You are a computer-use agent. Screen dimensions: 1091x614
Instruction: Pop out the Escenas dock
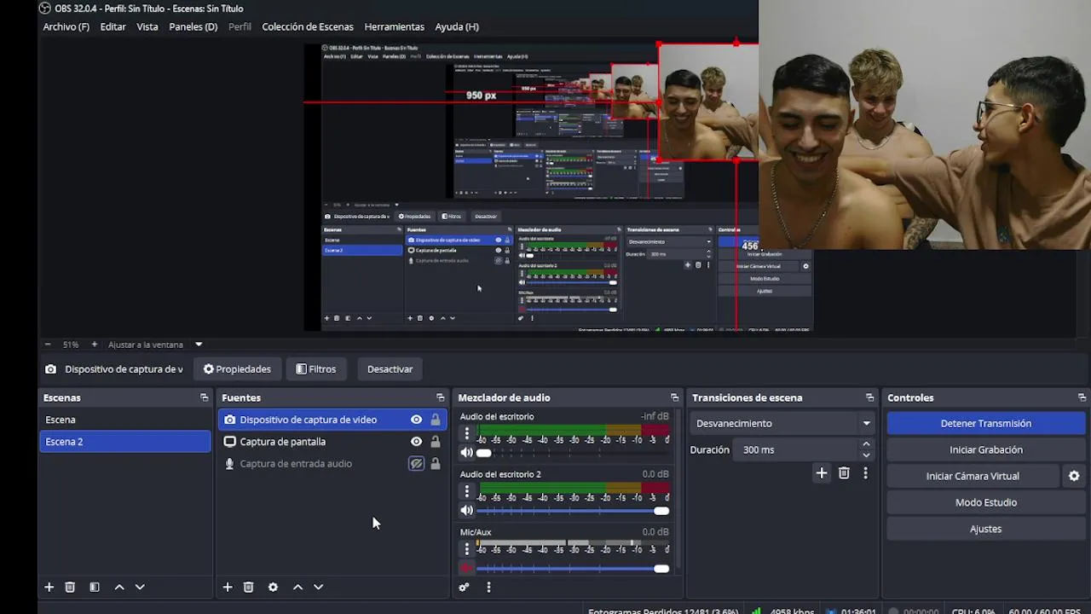point(204,397)
